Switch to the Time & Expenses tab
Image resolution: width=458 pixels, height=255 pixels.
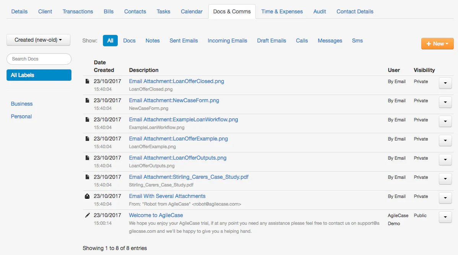click(x=282, y=11)
